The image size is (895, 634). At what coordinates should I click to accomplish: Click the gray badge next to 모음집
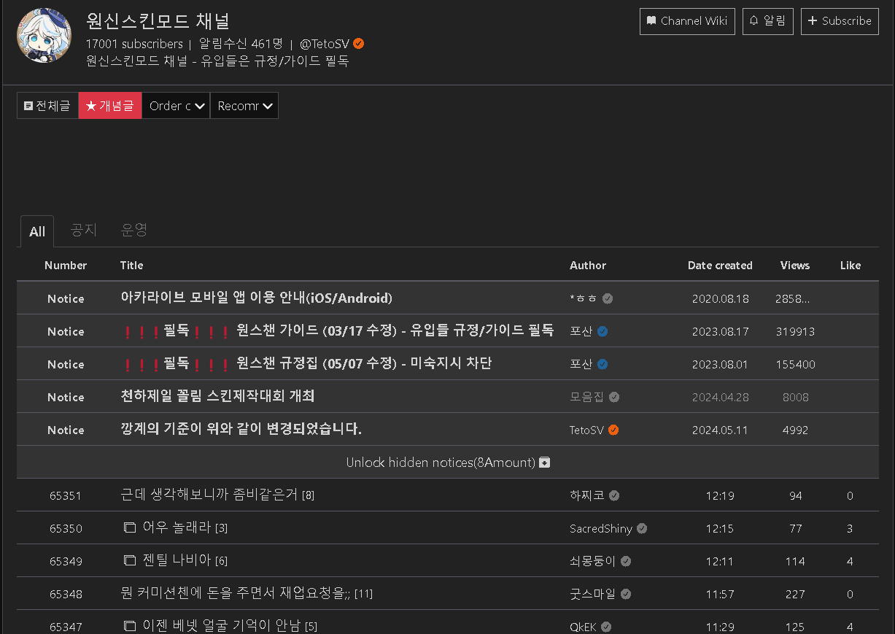click(x=614, y=397)
